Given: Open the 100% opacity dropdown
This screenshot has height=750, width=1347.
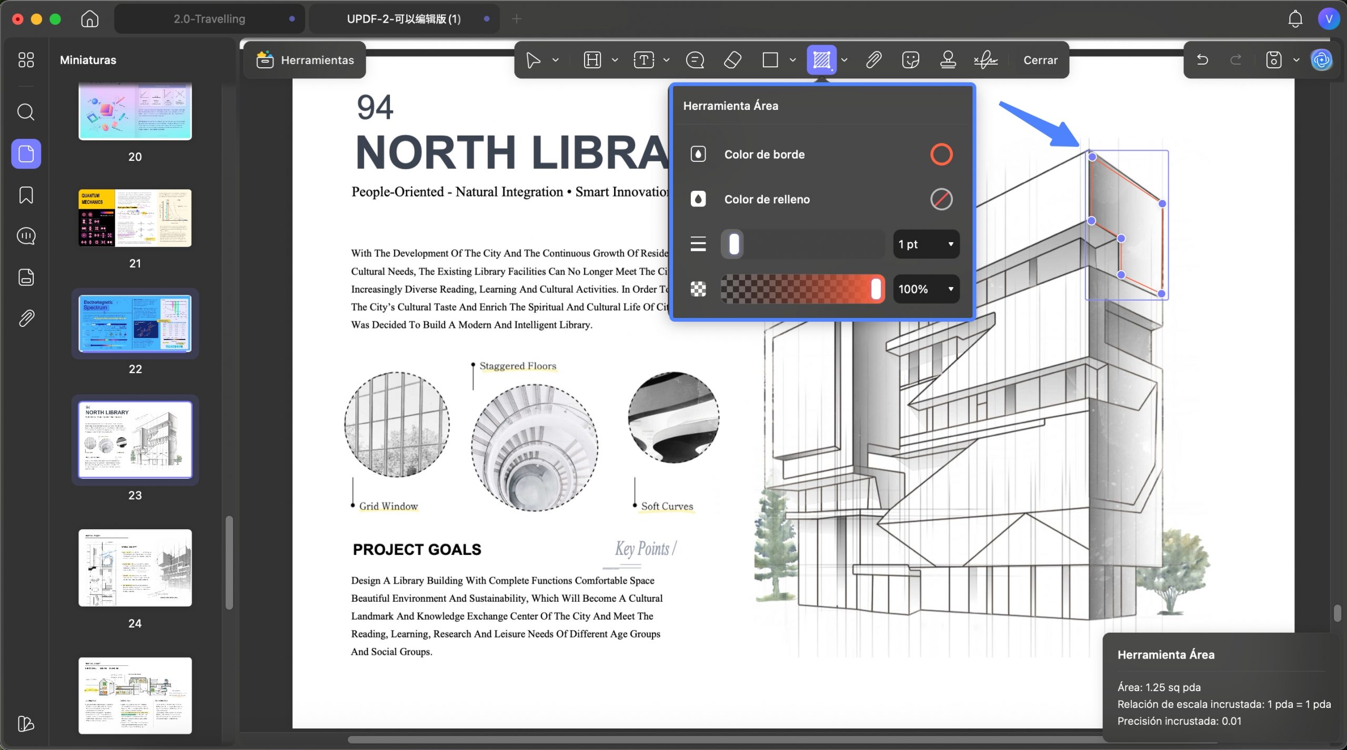Looking at the screenshot, I should pos(926,289).
